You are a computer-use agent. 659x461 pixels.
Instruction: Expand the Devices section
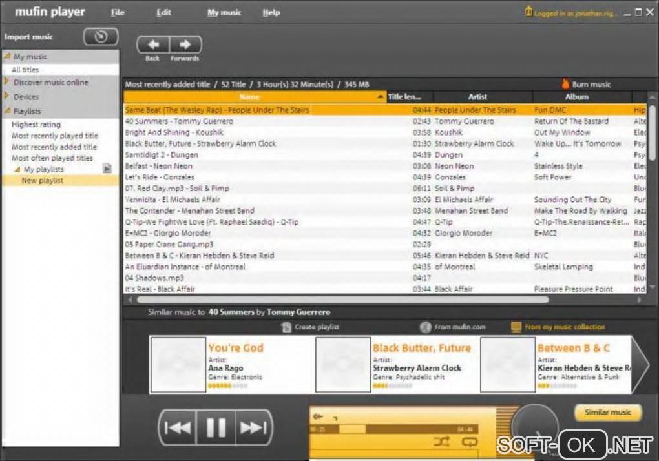[x=6, y=96]
